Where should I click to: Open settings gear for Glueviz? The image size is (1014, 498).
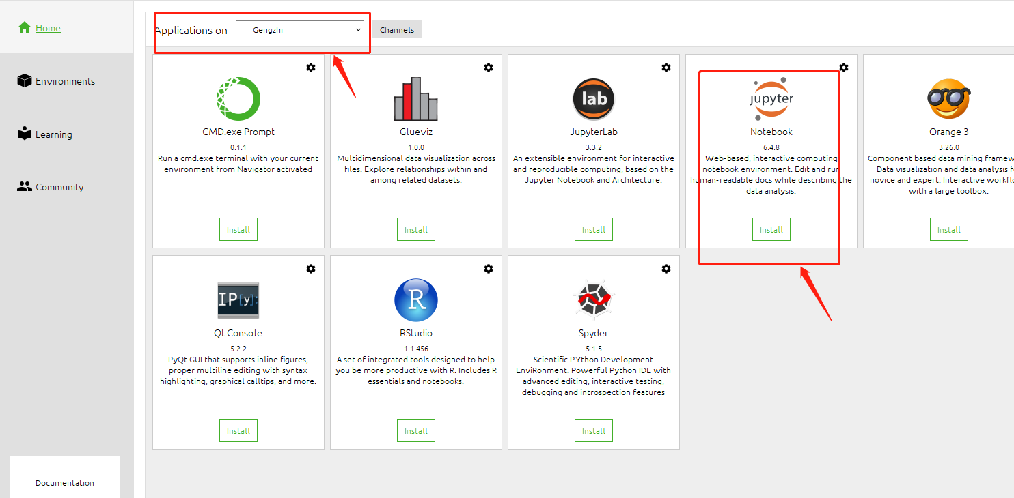489,68
